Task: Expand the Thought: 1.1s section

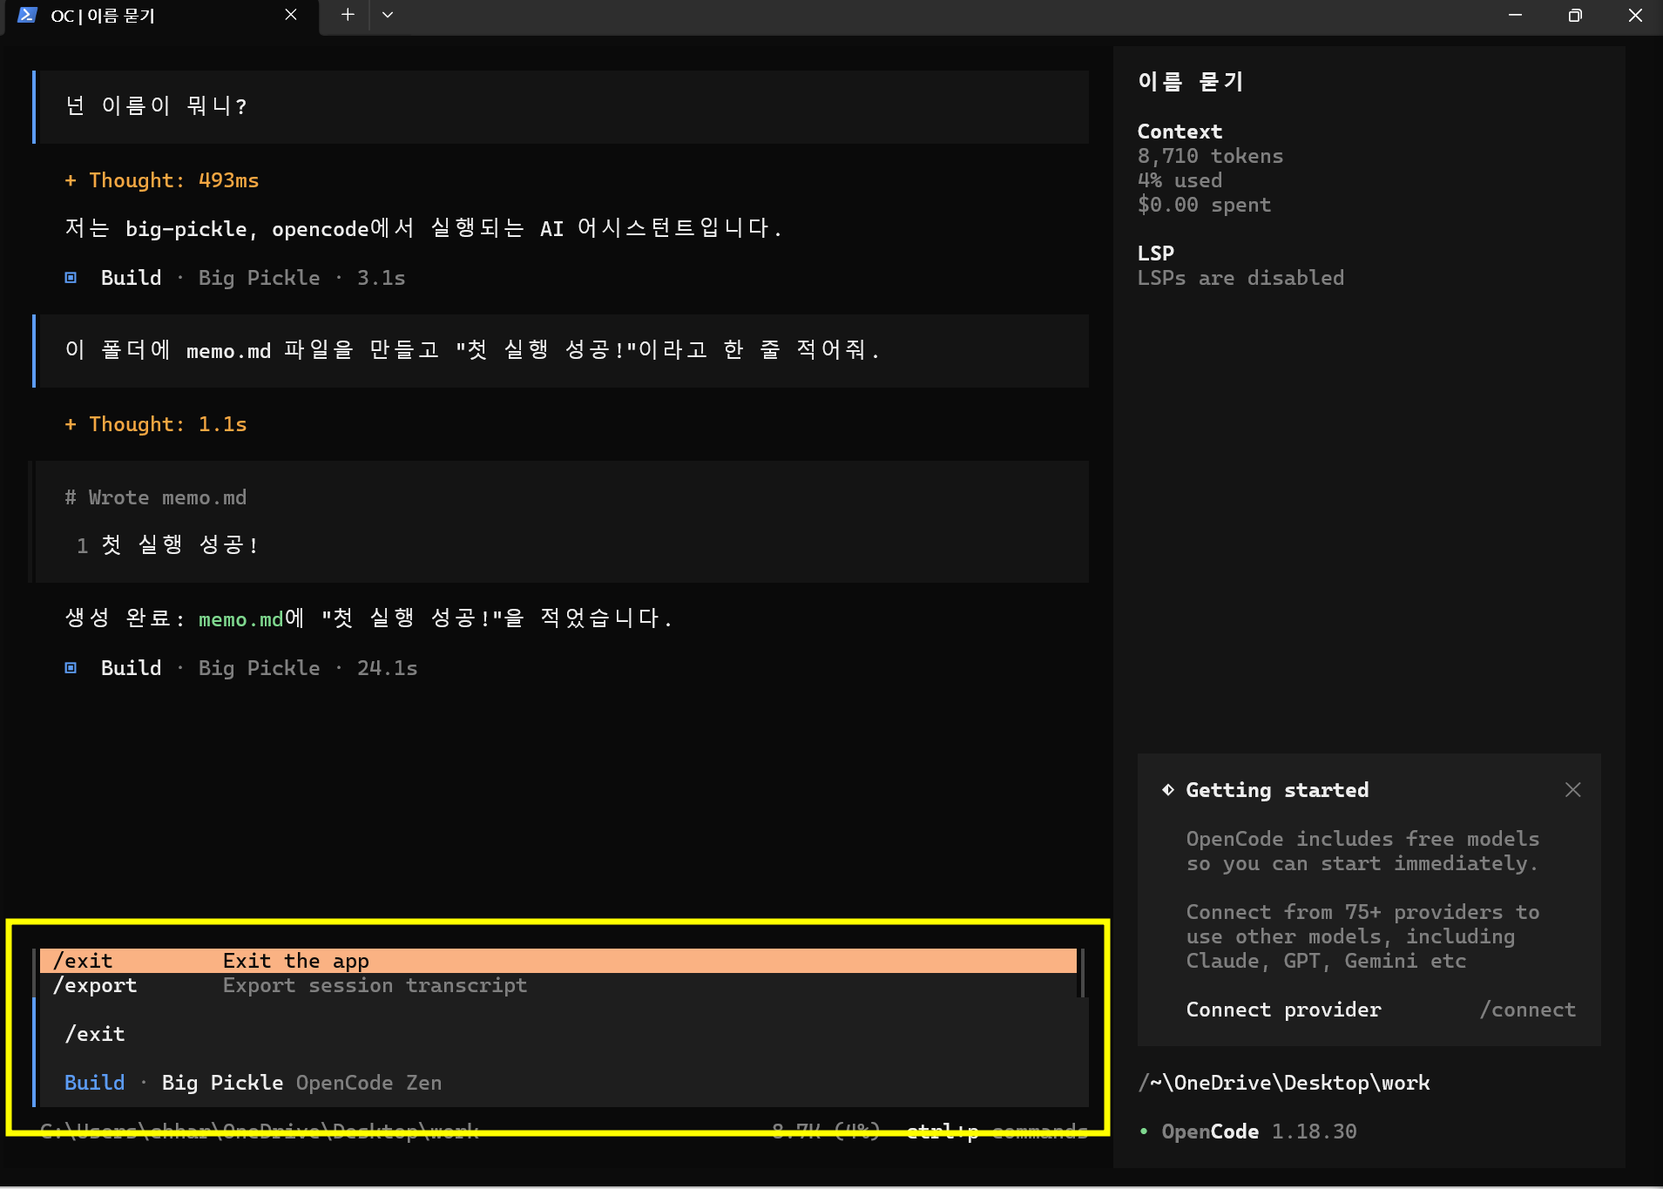Action: (156, 424)
